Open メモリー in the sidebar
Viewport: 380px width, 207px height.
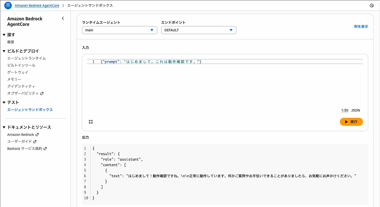[x=14, y=79]
